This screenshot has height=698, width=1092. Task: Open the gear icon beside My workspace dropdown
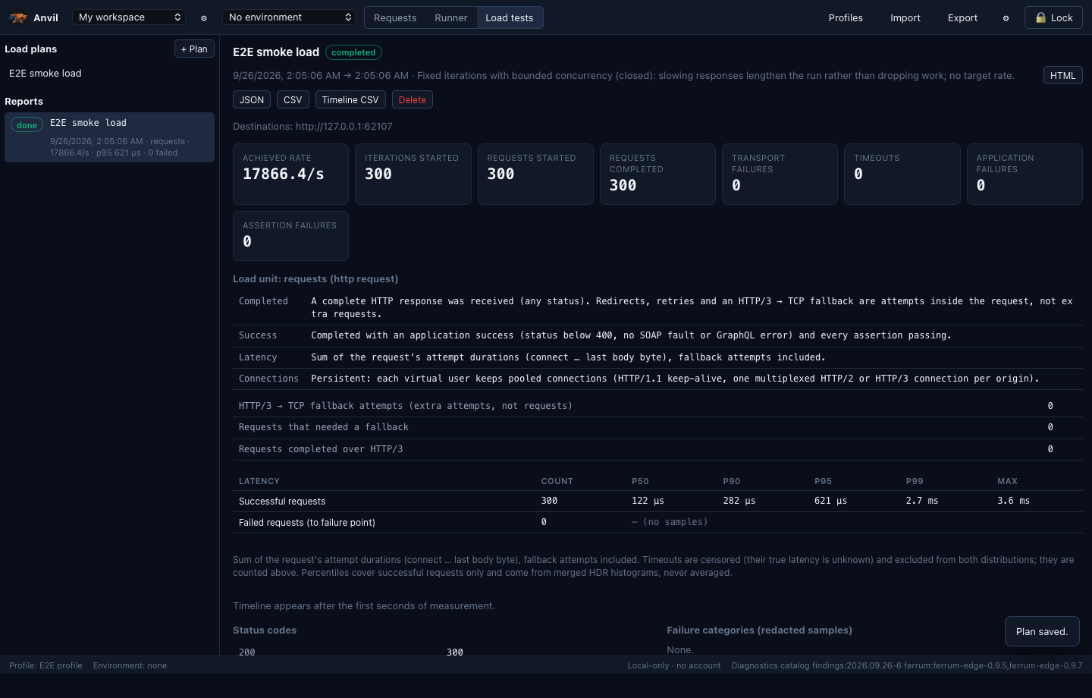204,18
